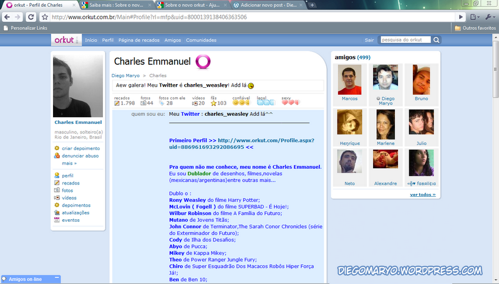Expand sidebar options with mais »
This screenshot has height=284, width=499.
[x=69, y=163]
